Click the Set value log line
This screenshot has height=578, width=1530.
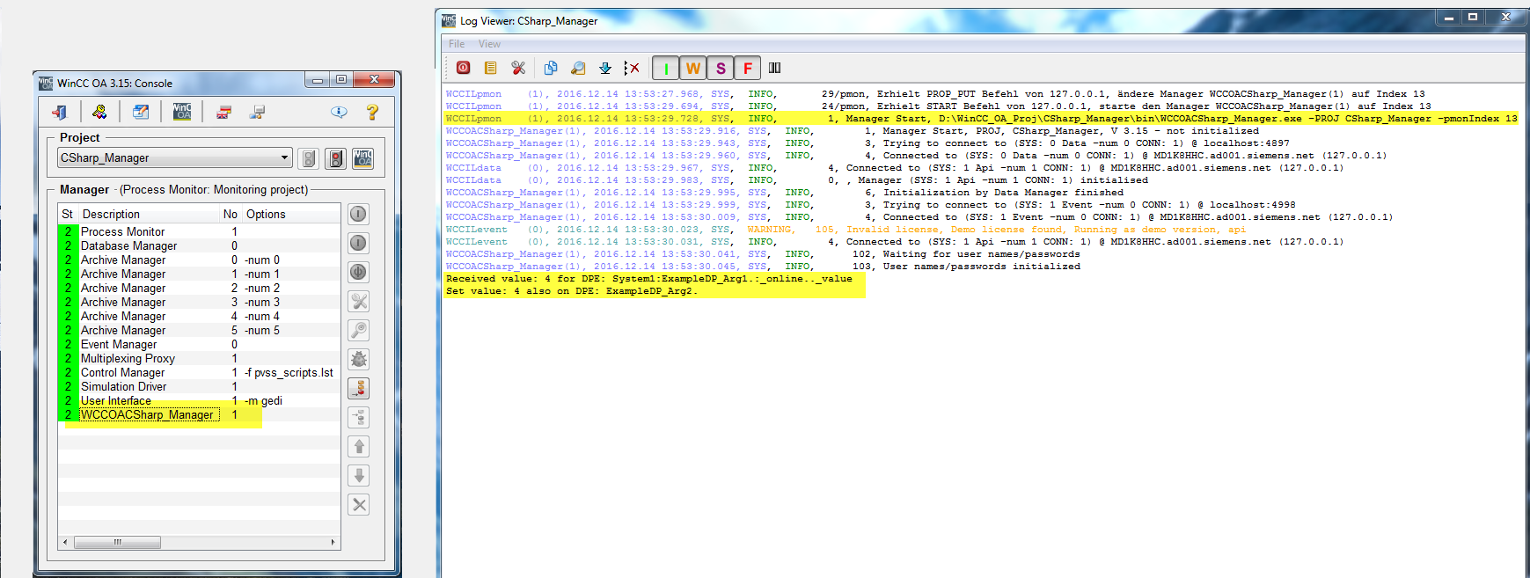point(572,290)
